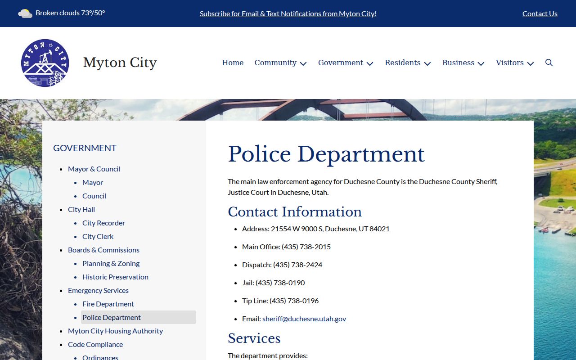Click the broken clouds weather icon
The image size is (576, 360).
(25, 13)
